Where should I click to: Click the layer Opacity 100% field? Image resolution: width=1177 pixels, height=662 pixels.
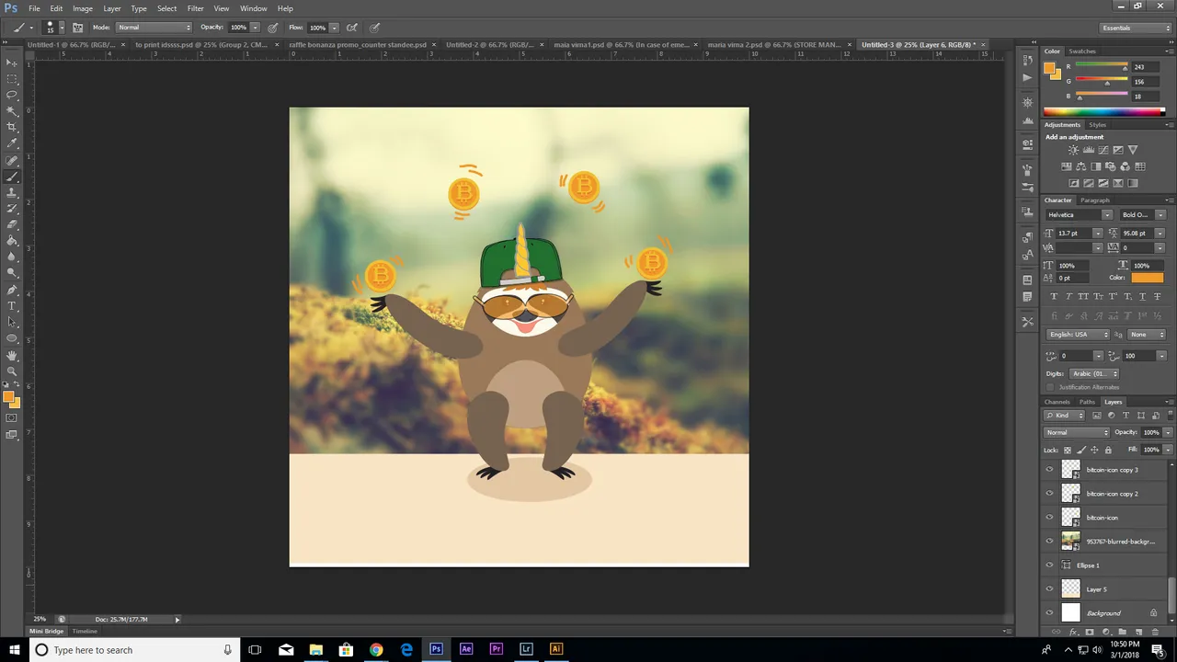point(1150,432)
